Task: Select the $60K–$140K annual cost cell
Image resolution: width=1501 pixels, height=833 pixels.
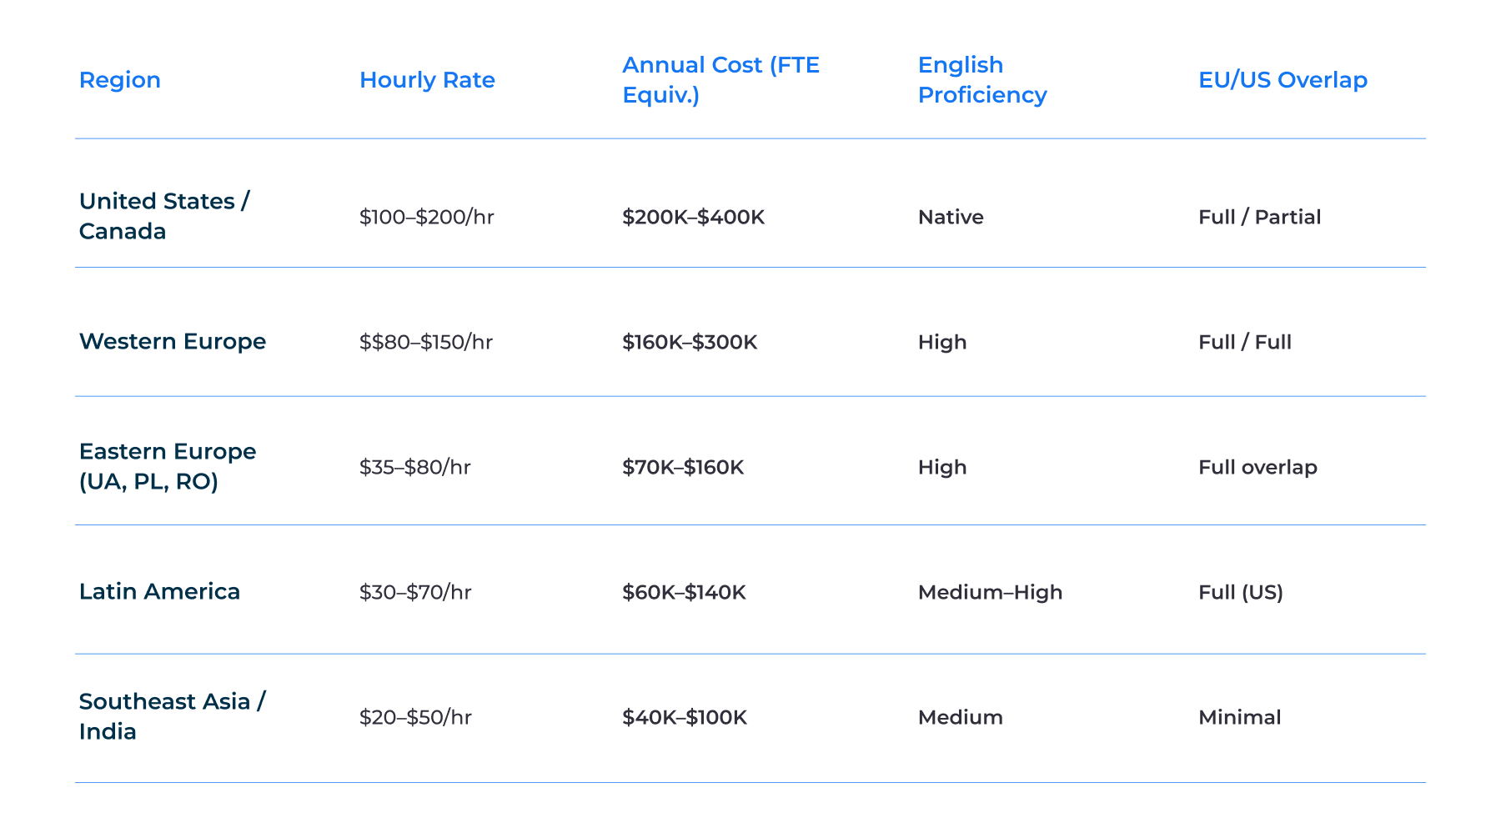Action: click(685, 592)
